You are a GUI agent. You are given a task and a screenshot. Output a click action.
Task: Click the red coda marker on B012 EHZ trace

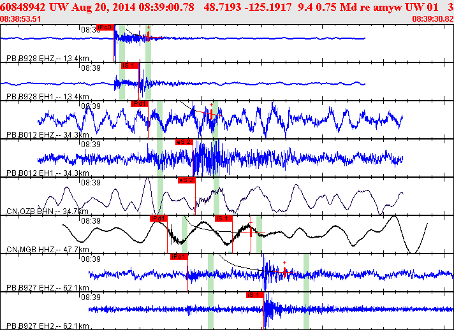(211, 114)
